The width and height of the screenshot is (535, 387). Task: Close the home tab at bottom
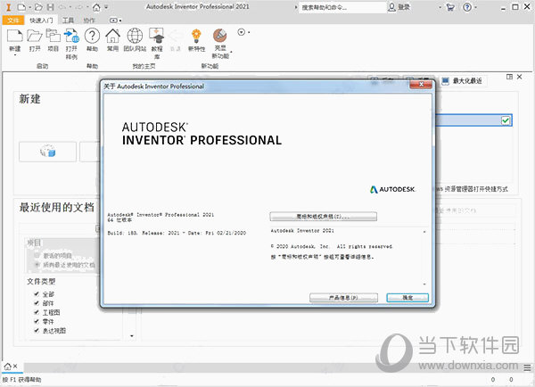click(x=15, y=366)
